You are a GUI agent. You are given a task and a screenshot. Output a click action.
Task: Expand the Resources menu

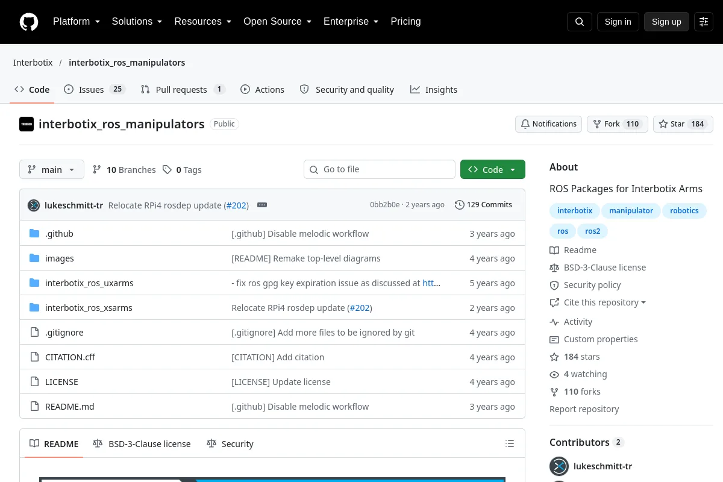coord(203,22)
